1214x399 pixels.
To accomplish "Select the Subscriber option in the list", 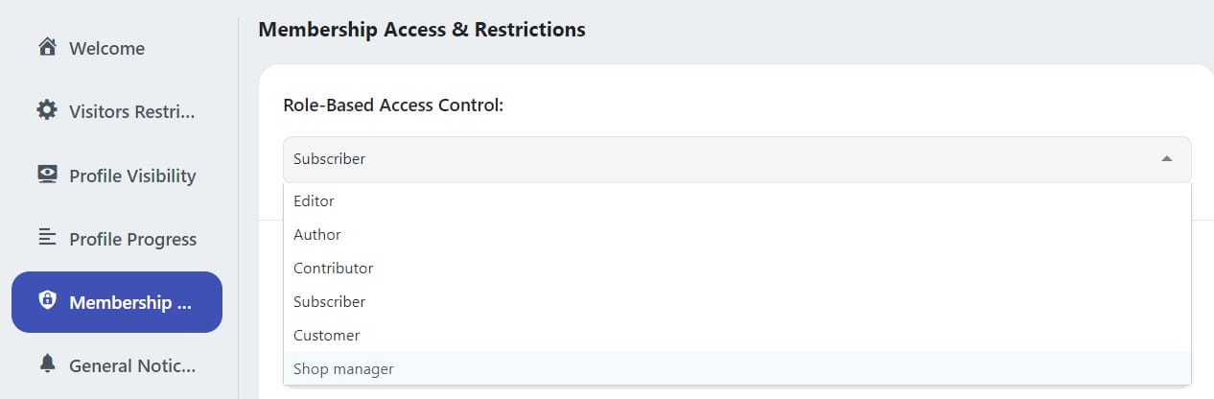I will (x=329, y=302).
